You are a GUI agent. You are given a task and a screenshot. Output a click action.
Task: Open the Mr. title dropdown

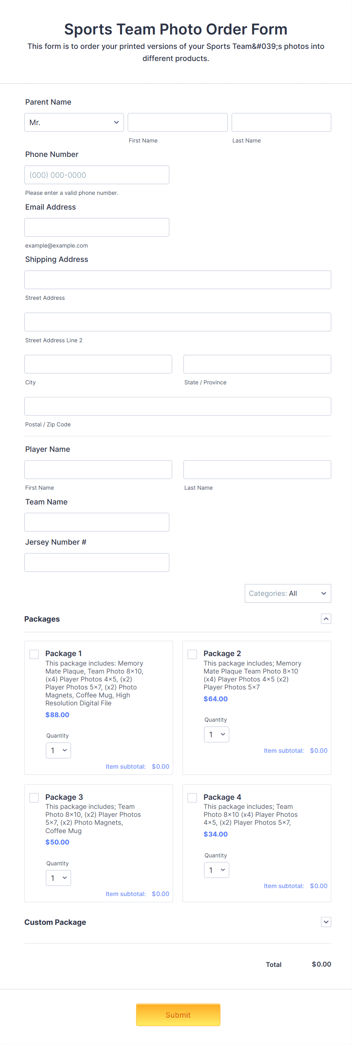tap(74, 122)
